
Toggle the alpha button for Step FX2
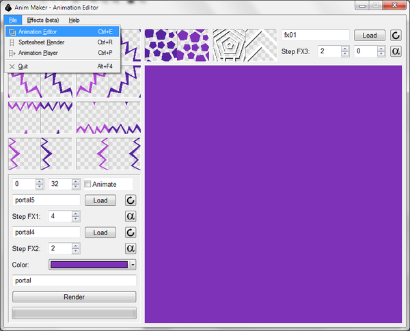coord(131,248)
